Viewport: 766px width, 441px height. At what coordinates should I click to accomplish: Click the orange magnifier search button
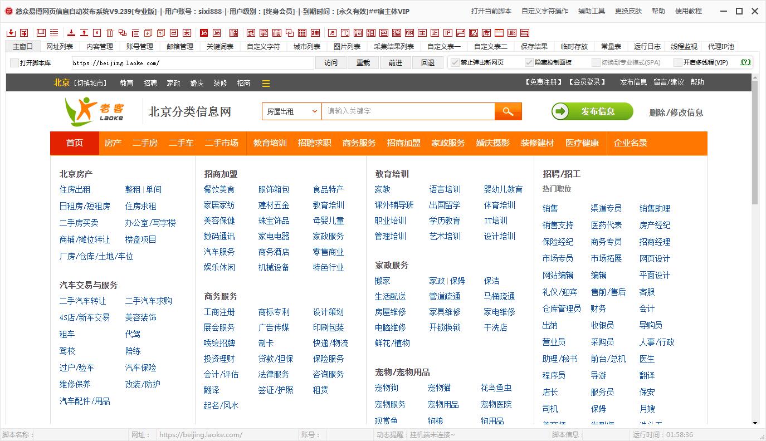(x=508, y=111)
